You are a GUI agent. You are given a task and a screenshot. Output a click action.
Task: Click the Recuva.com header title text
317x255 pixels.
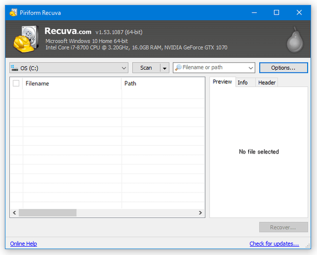[x=68, y=31]
